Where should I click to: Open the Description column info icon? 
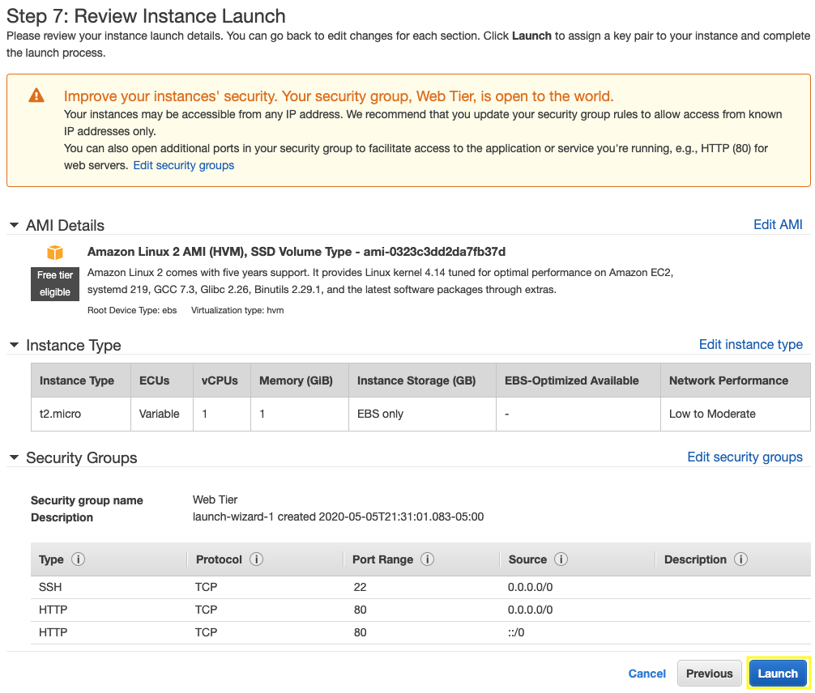click(740, 559)
